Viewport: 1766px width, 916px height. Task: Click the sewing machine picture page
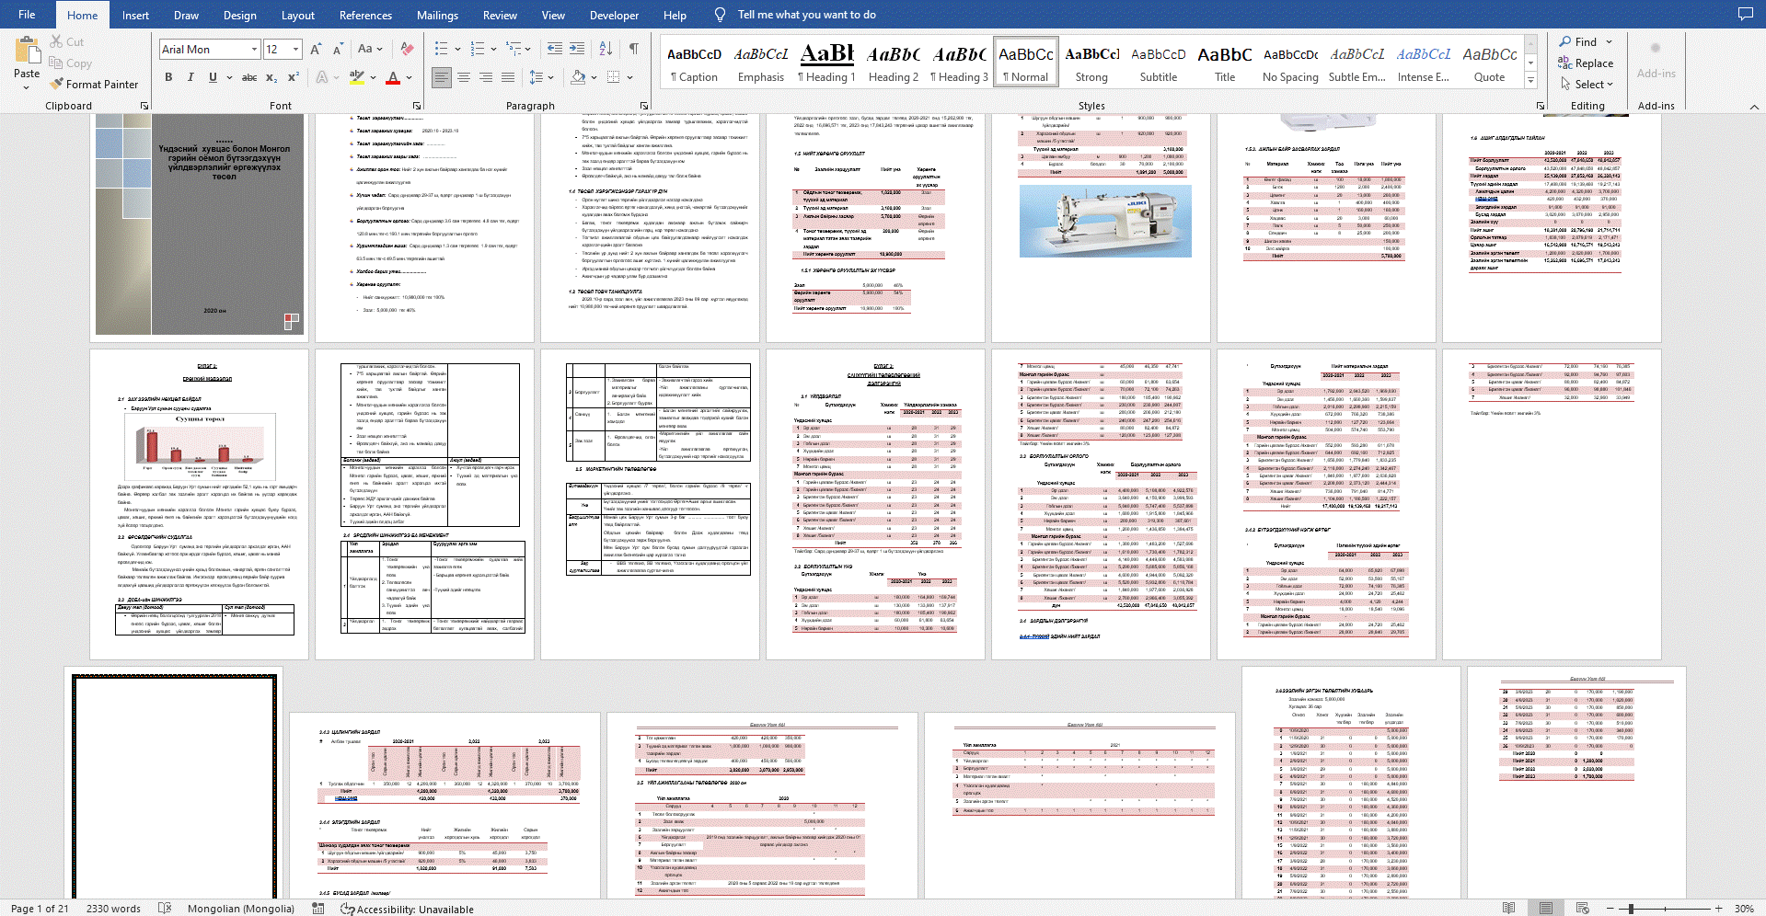pos(1101,228)
